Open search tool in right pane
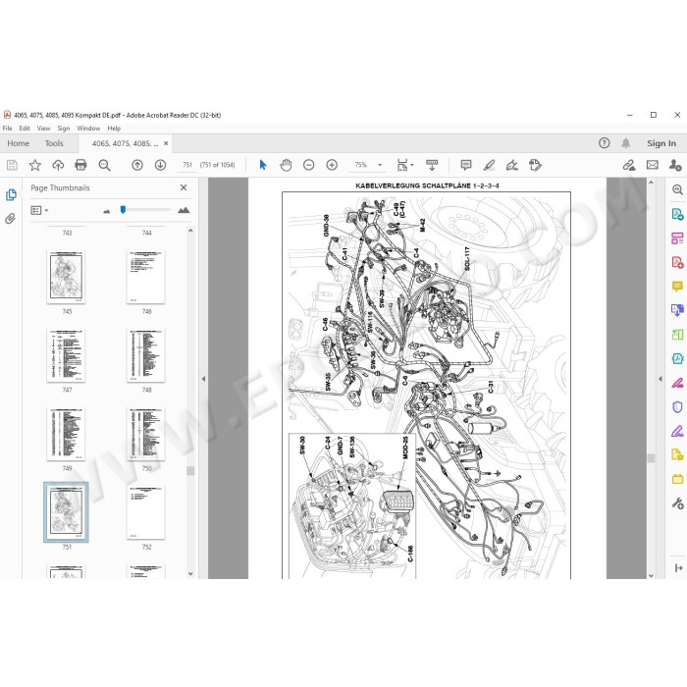This screenshot has width=687, height=687. pyautogui.click(x=677, y=189)
